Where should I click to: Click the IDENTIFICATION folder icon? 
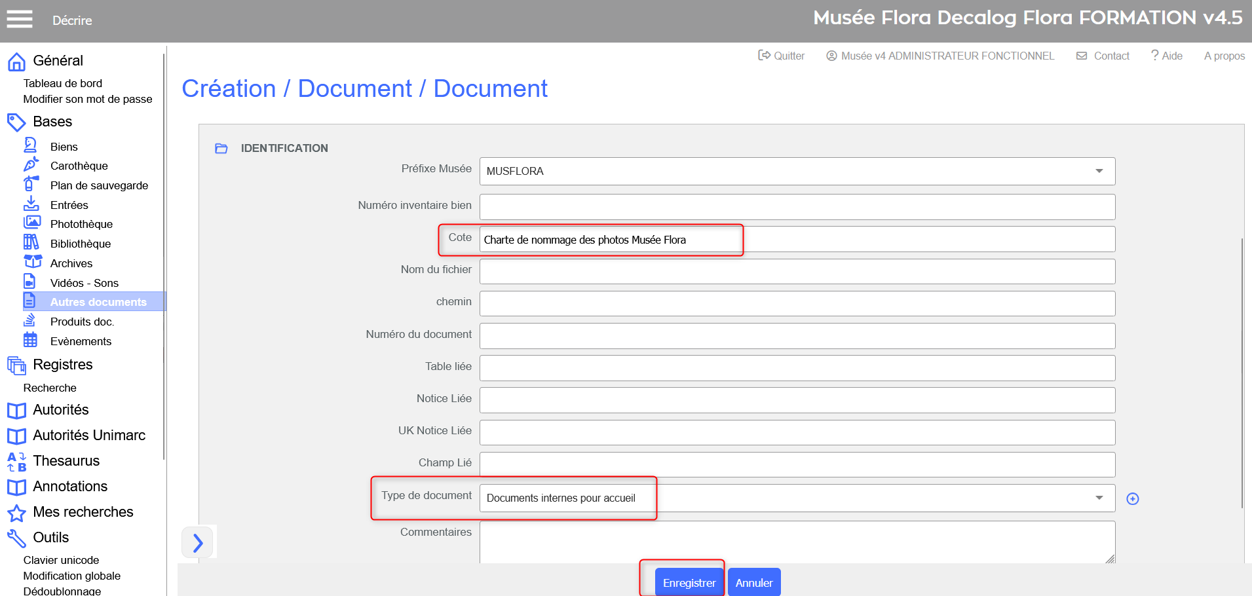tap(221, 149)
